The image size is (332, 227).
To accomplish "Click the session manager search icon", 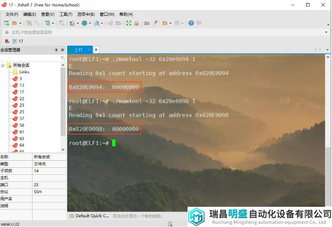I will [63, 58].
